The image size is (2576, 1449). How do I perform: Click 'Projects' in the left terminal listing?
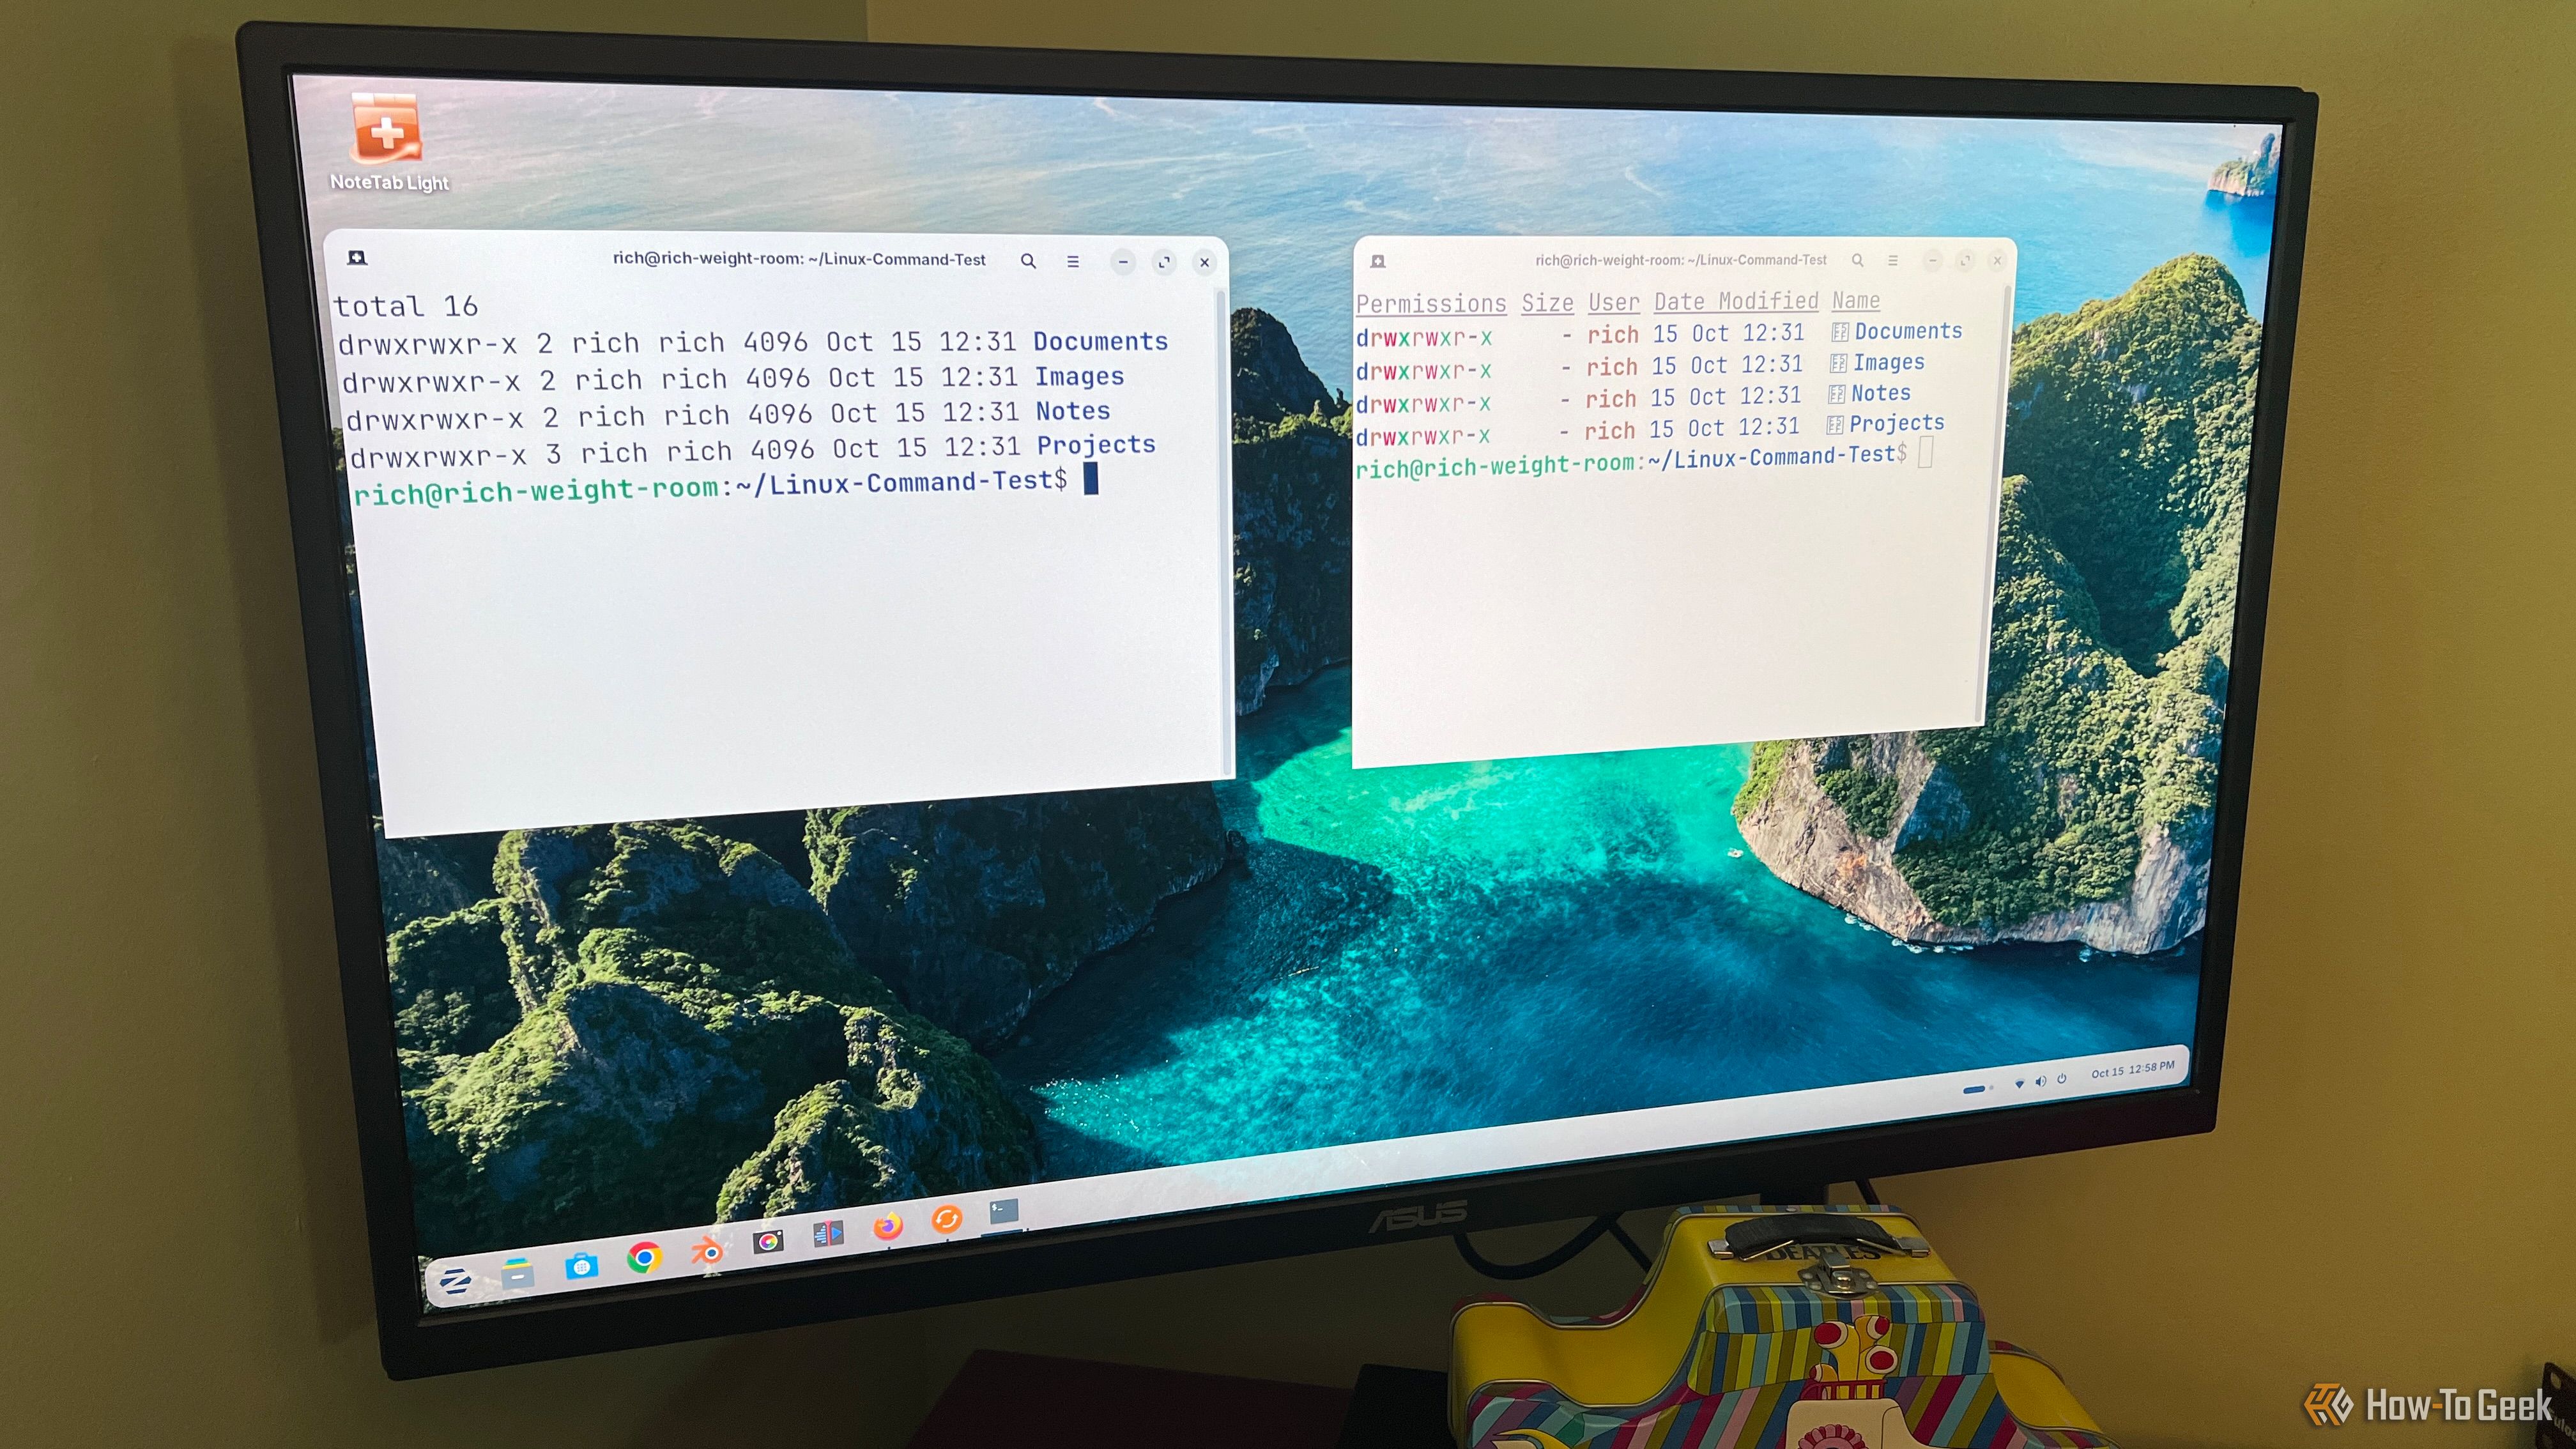click(1096, 445)
